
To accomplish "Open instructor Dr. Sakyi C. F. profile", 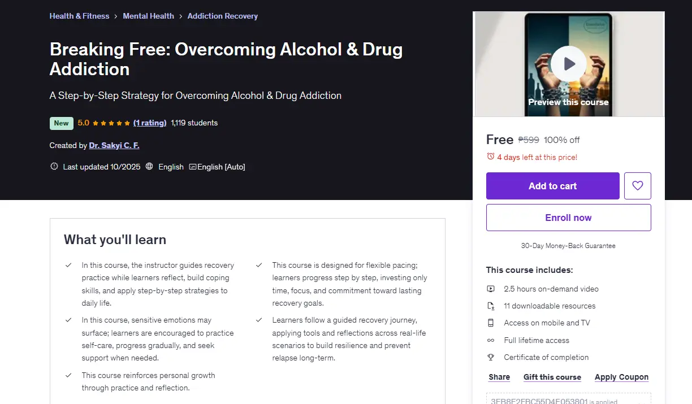I will click(114, 145).
